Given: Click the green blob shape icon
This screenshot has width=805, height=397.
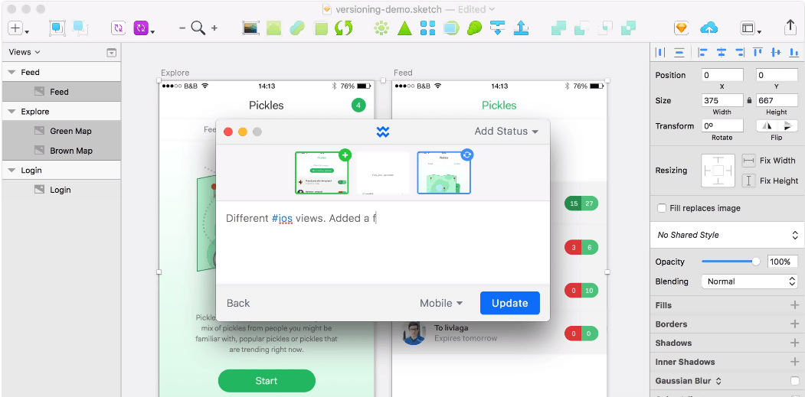Looking at the screenshot, I should pos(474,28).
